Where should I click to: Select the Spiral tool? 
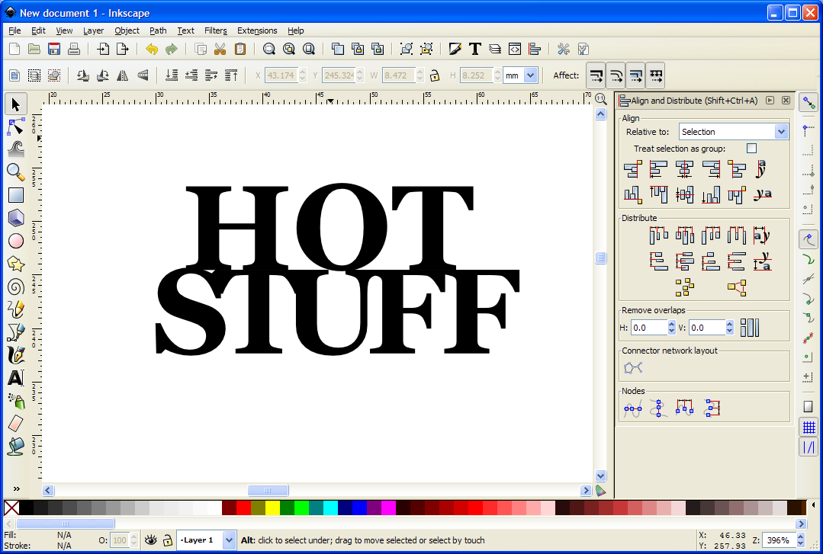(x=16, y=287)
